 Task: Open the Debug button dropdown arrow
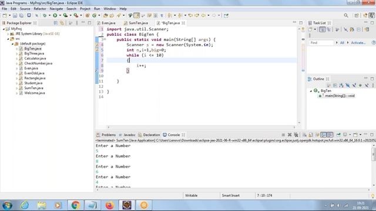click(49, 16)
